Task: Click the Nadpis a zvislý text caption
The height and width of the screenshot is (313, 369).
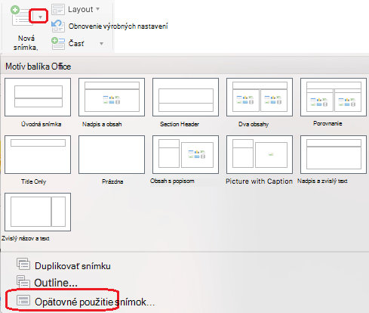Action: click(x=322, y=181)
